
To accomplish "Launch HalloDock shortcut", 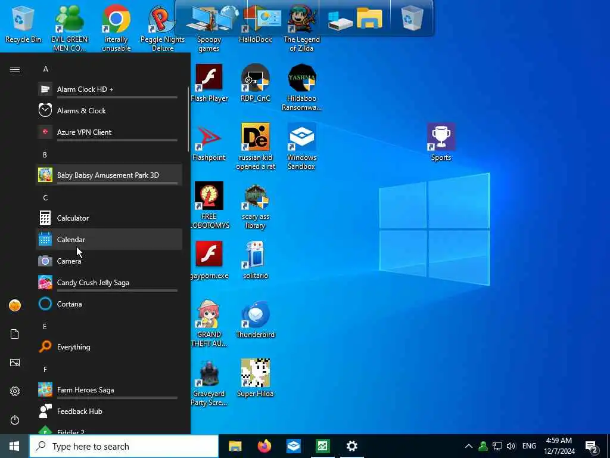I will [255, 24].
